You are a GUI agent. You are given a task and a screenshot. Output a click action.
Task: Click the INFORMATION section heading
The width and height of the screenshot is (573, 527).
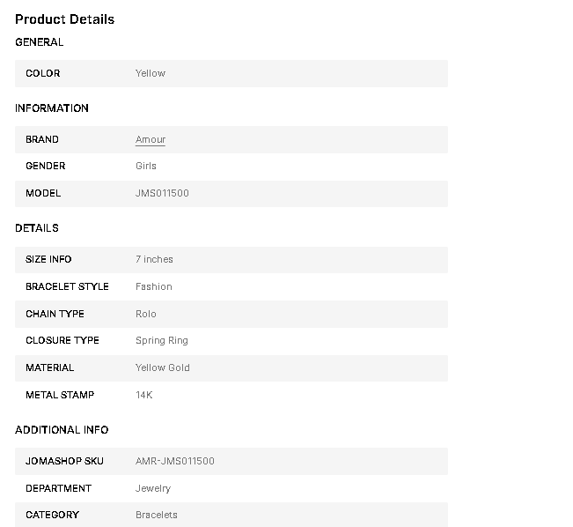tap(52, 108)
